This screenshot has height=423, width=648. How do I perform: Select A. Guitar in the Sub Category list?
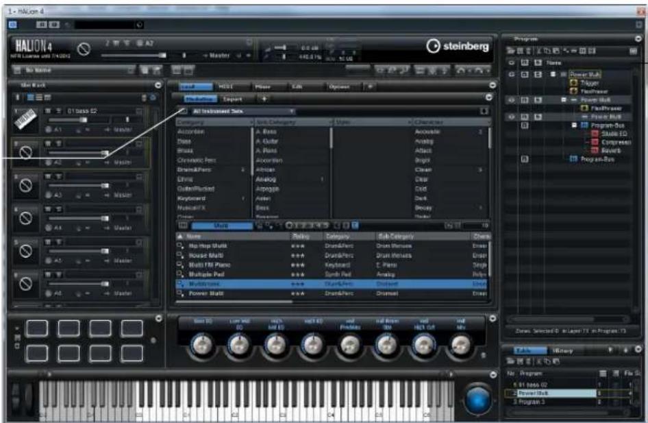point(266,141)
